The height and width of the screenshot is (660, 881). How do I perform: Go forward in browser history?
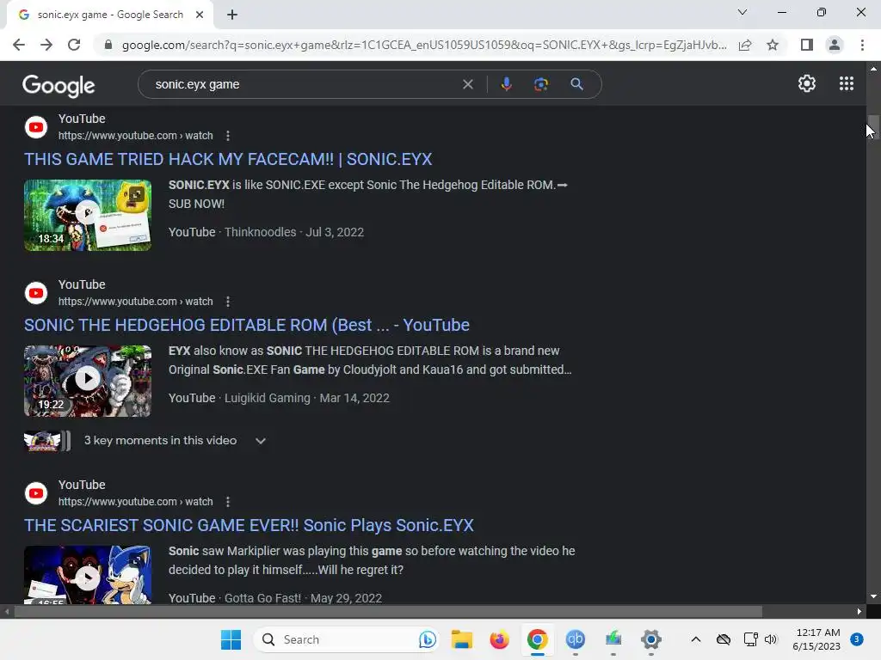[46, 45]
